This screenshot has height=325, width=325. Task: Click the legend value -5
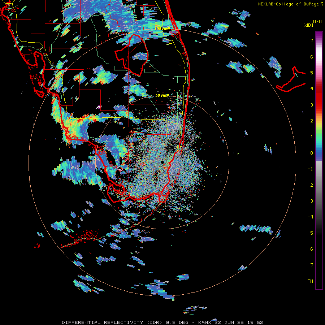pos(310,233)
